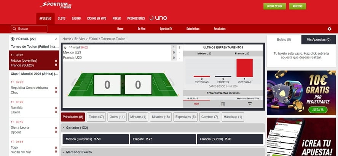Image resolution: width=338 pixels, height=156 pixels.
Task: Select the Boleto (0) tab
Action: click(x=284, y=40)
